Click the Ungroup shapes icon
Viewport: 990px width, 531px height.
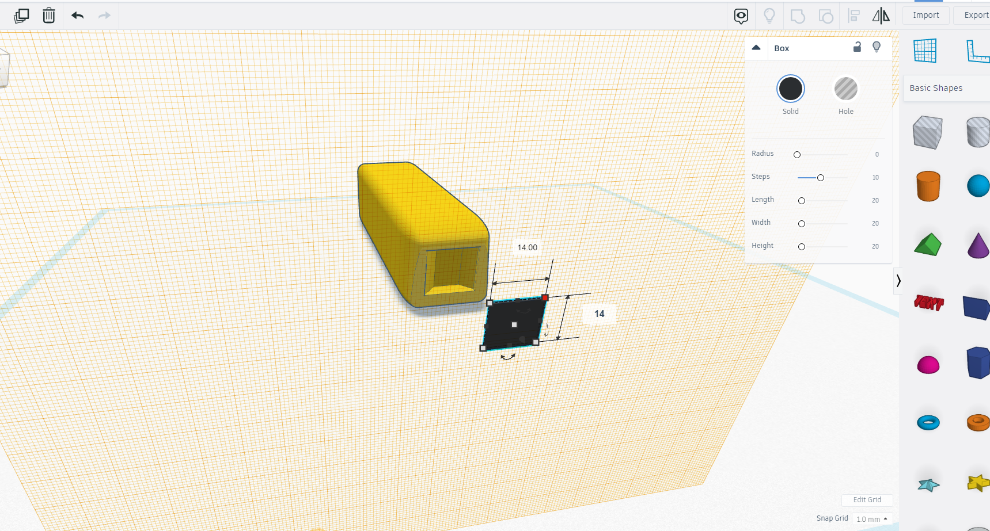coord(826,16)
